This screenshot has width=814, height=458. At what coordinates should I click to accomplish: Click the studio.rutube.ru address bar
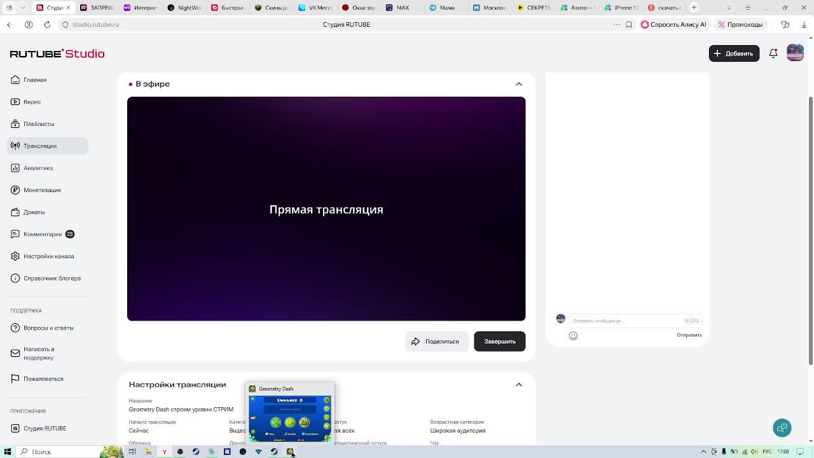[x=95, y=24]
